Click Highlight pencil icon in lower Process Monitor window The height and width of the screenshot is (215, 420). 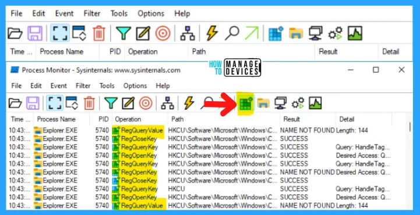point(128,103)
